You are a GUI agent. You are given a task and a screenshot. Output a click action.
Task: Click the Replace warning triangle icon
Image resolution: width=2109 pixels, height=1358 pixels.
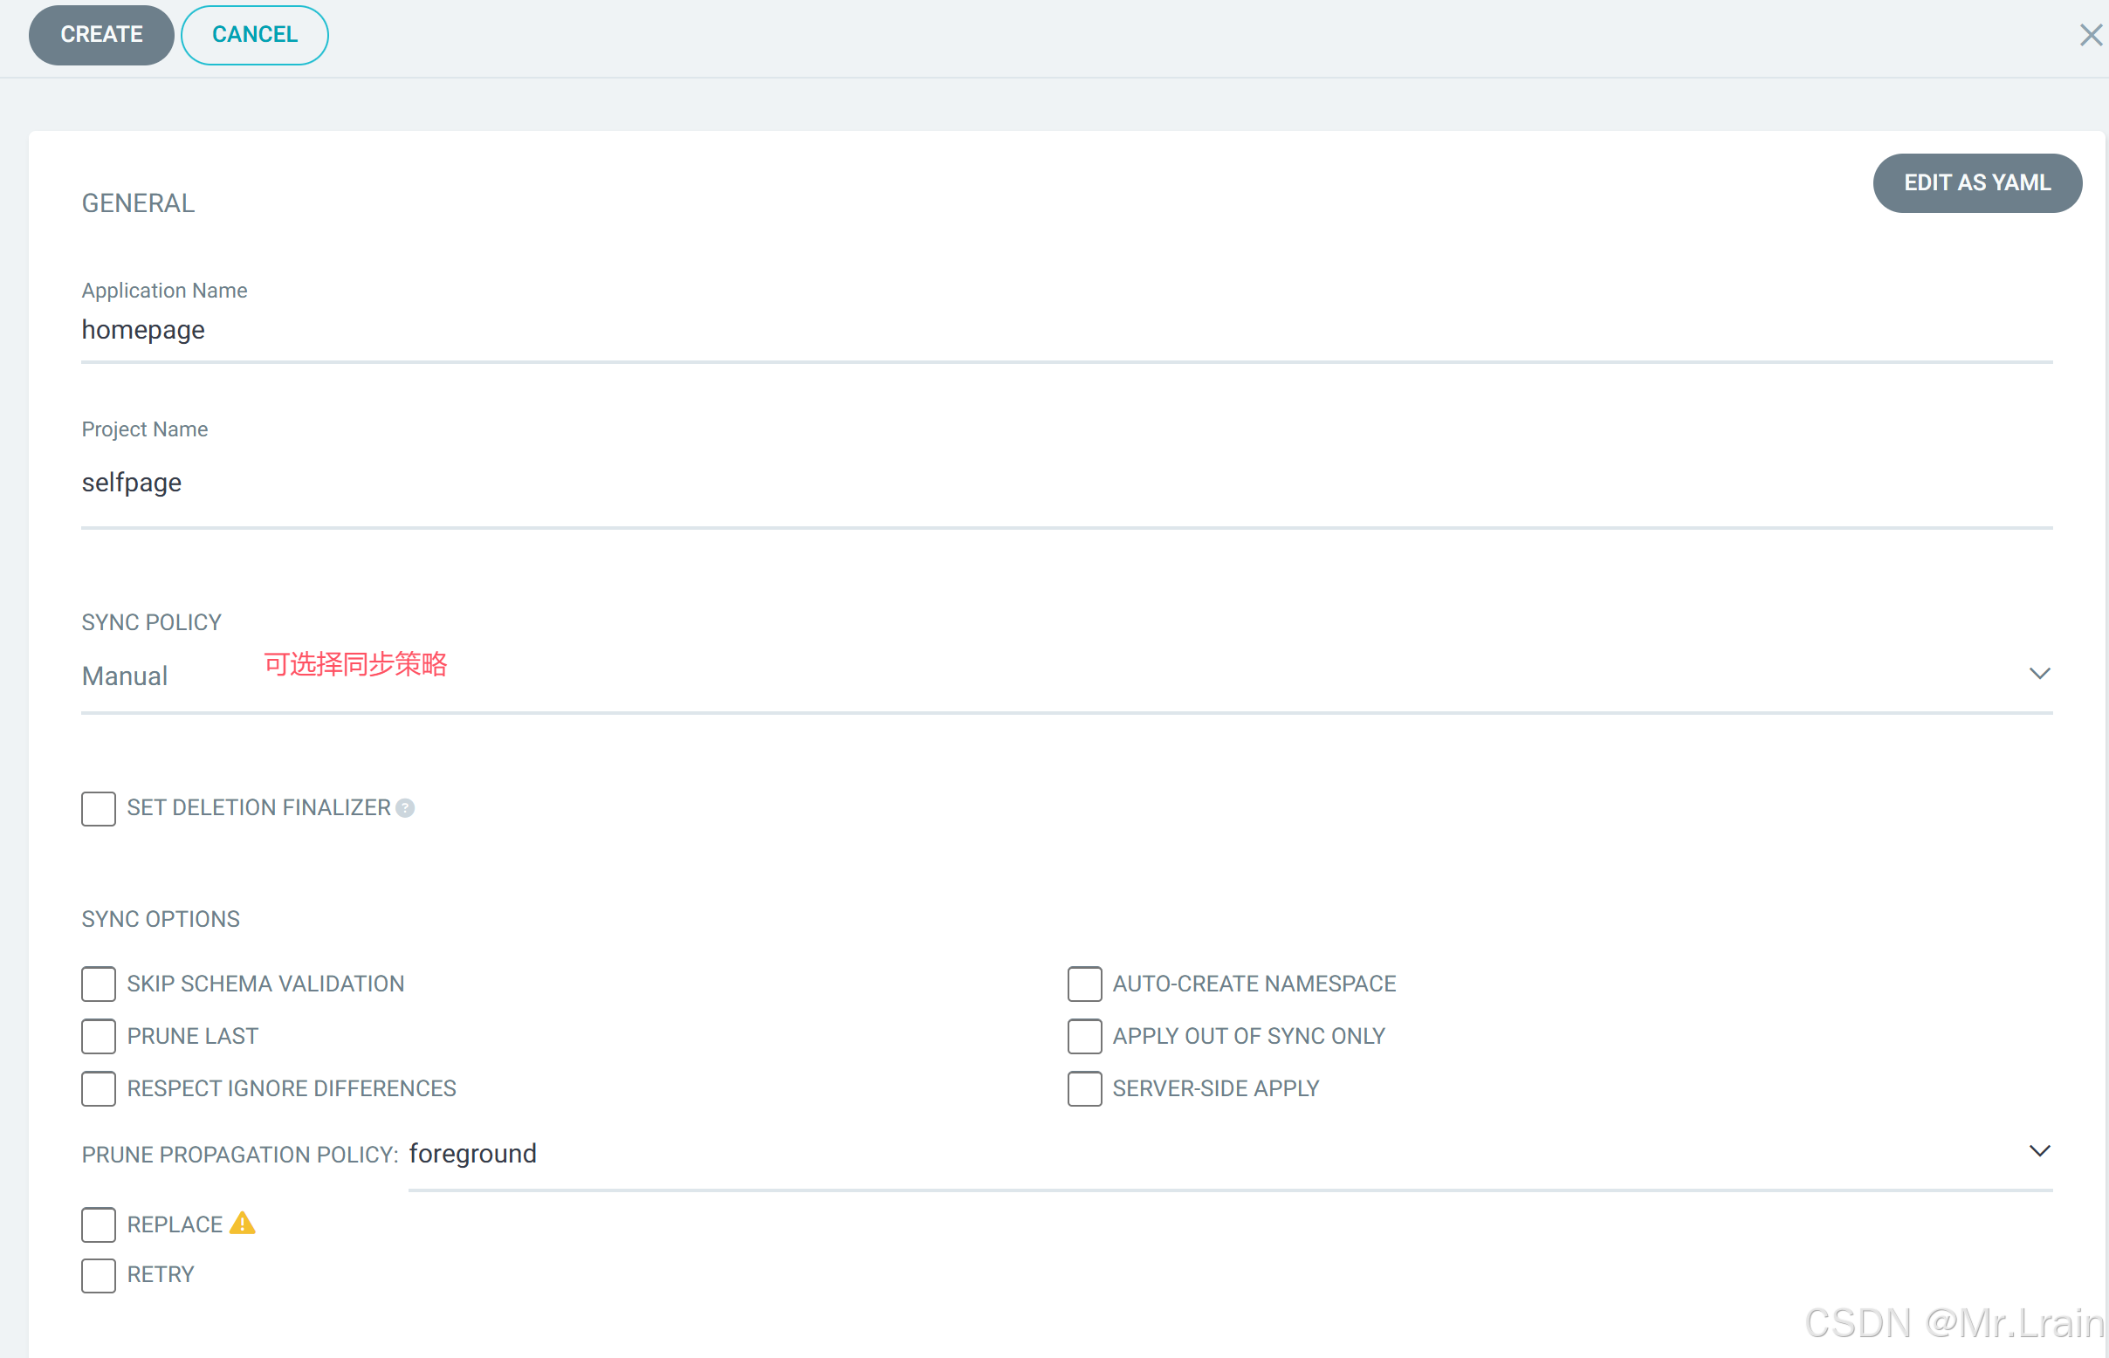click(243, 1223)
